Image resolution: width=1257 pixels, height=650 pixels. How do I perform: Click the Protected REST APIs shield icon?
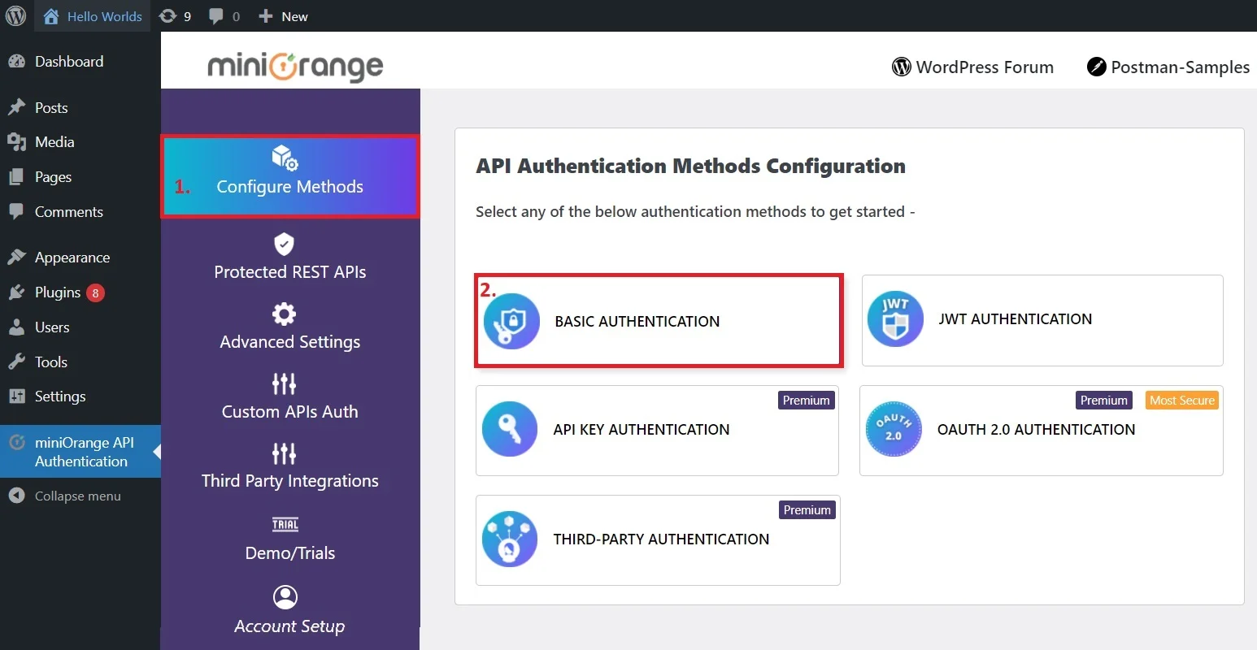[x=284, y=244]
